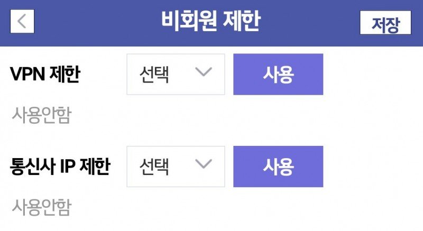
Task: Apply 통신사 IP 제한 with its 사용 button
Action: click(278, 167)
